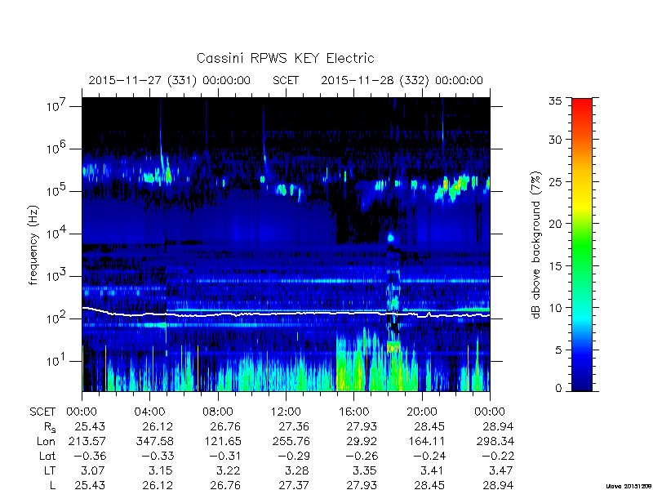
Task: Click the time tick label '12:00'
Action: [286, 412]
